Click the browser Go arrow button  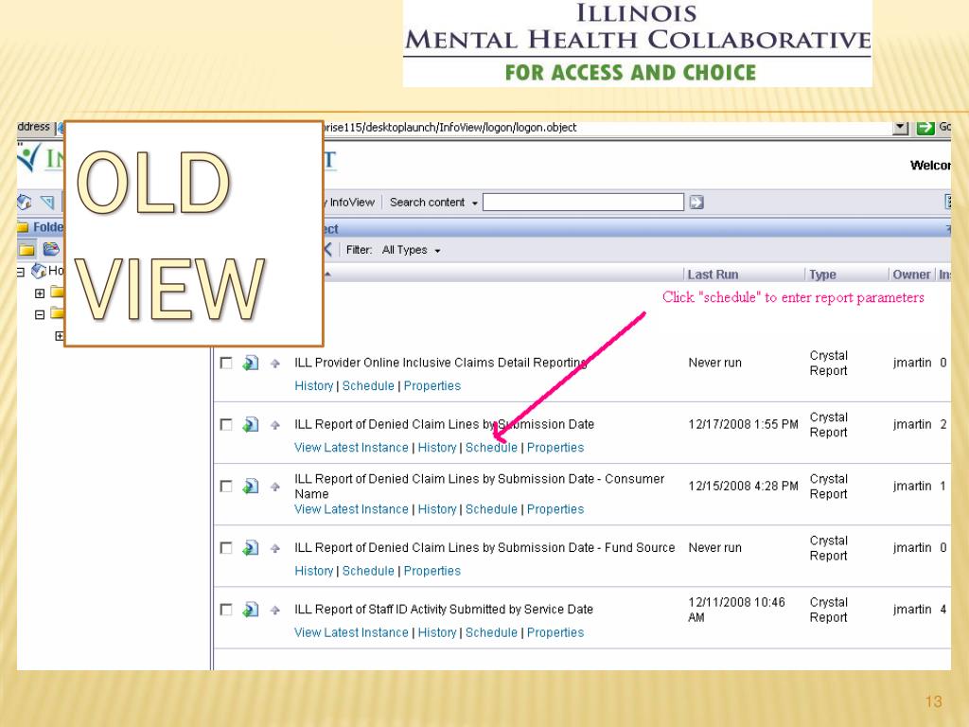pos(925,128)
